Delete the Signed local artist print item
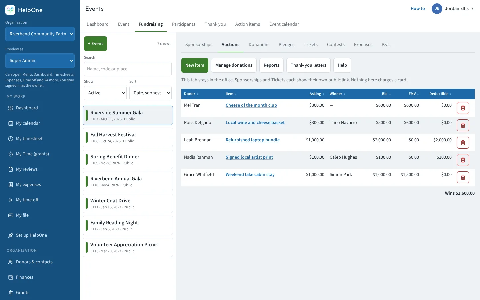 pos(463,160)
